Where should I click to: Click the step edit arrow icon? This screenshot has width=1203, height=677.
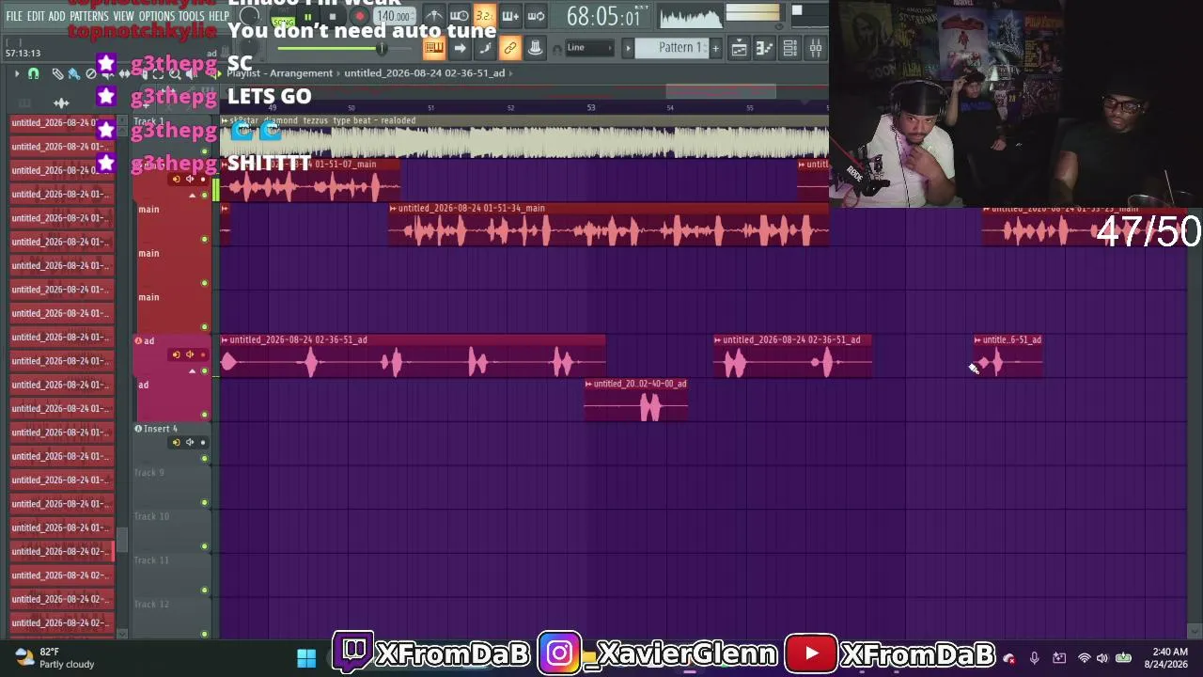pyautogui.click(x=460, y=48)
